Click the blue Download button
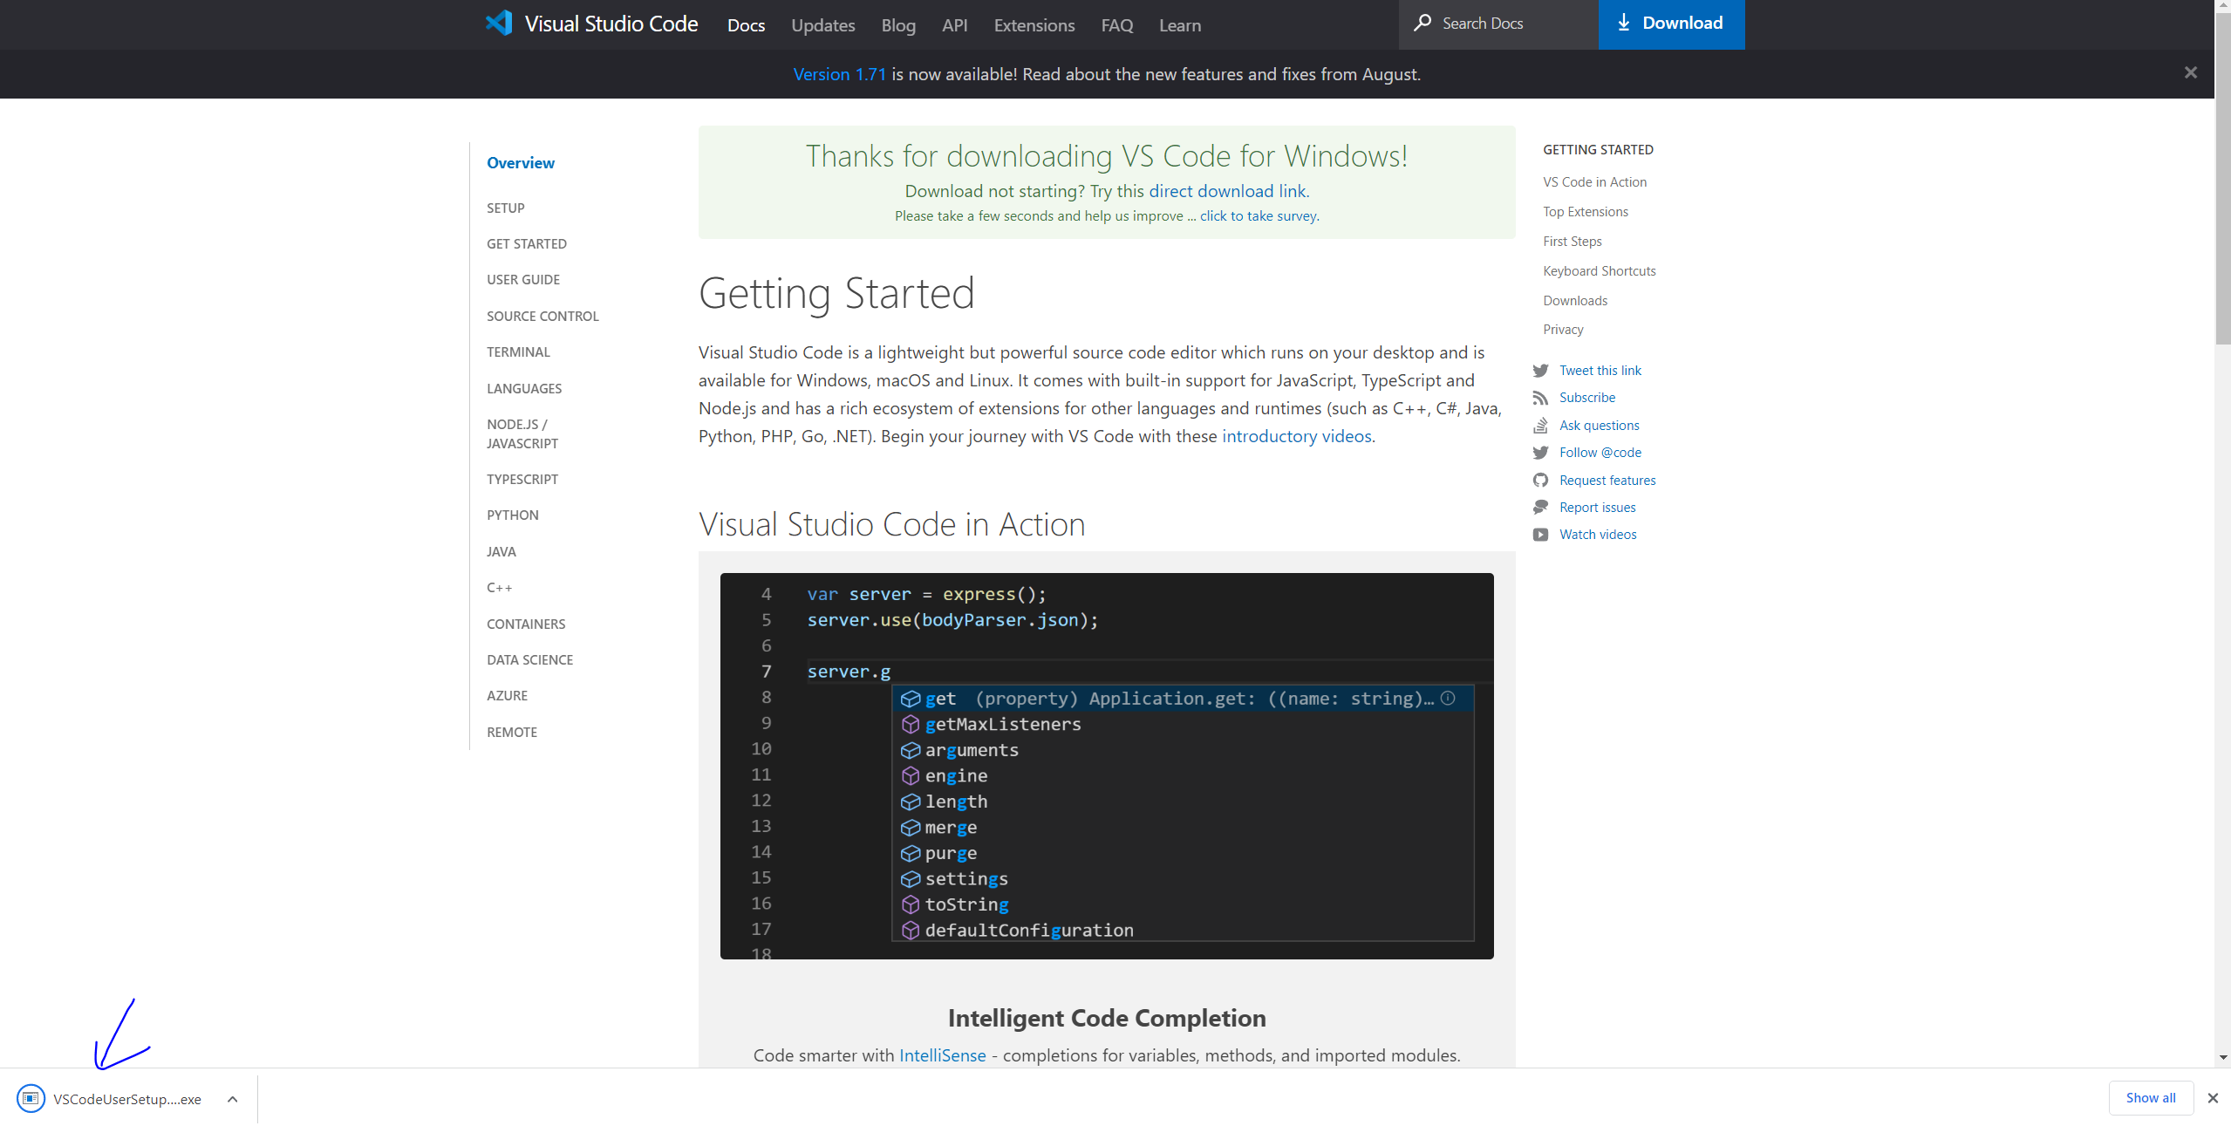This screenshot has height=1126, width=2231. tap(1671, 24)
